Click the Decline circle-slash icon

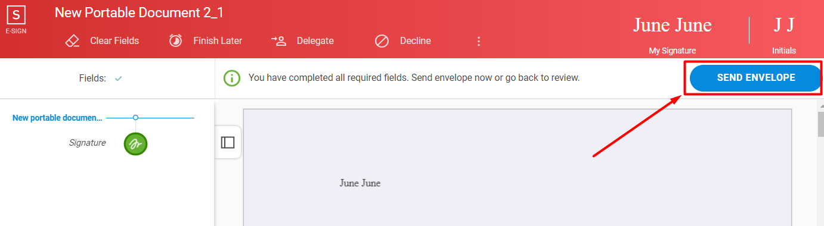tap(382, 41)
